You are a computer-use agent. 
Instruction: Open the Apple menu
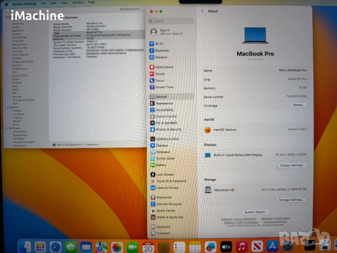pyautogui.click(x=6, y=4)
